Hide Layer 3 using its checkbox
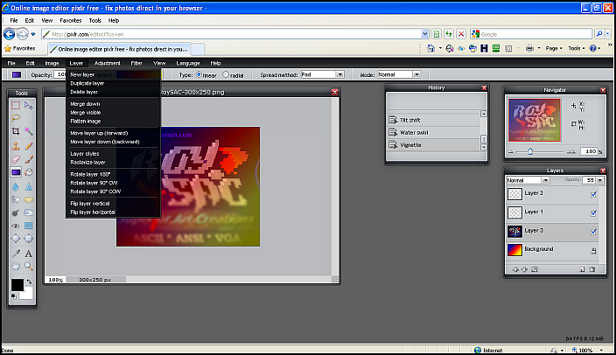616x355 pixels. (593, 232)
